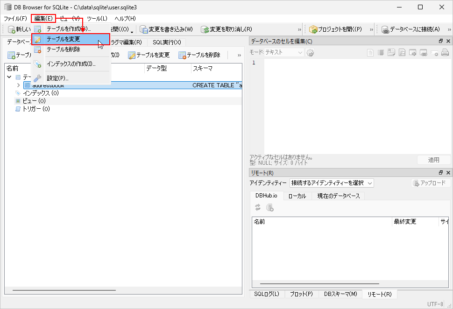
Task: Float the データベースのセルを編集 panel
Action: point(441,42)
